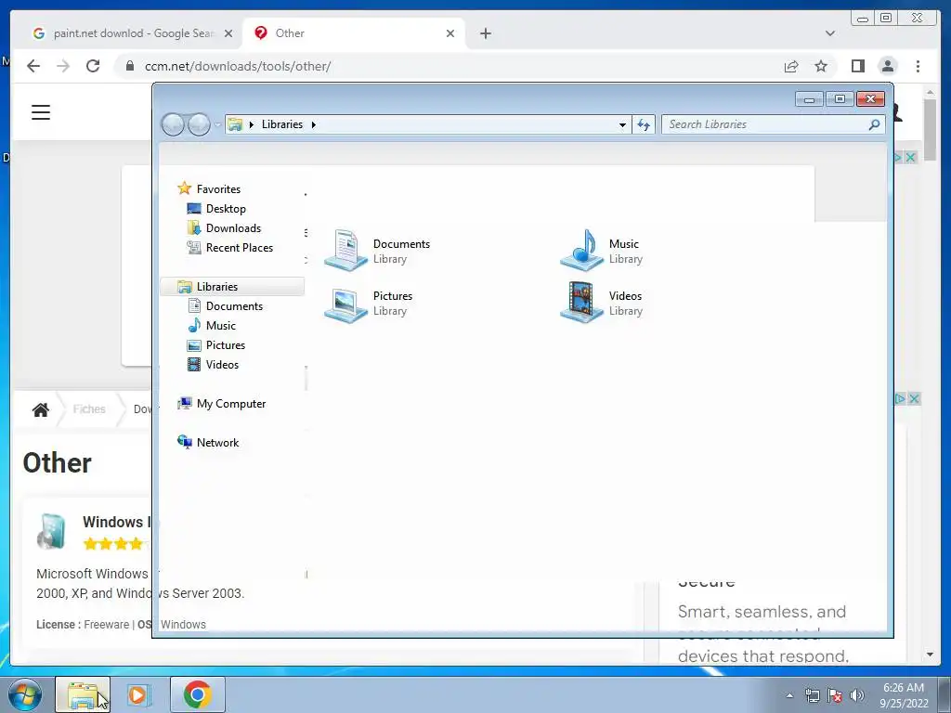Open the volume speaker tray icon
The image size is (951, 713).
tap(856, 695)
